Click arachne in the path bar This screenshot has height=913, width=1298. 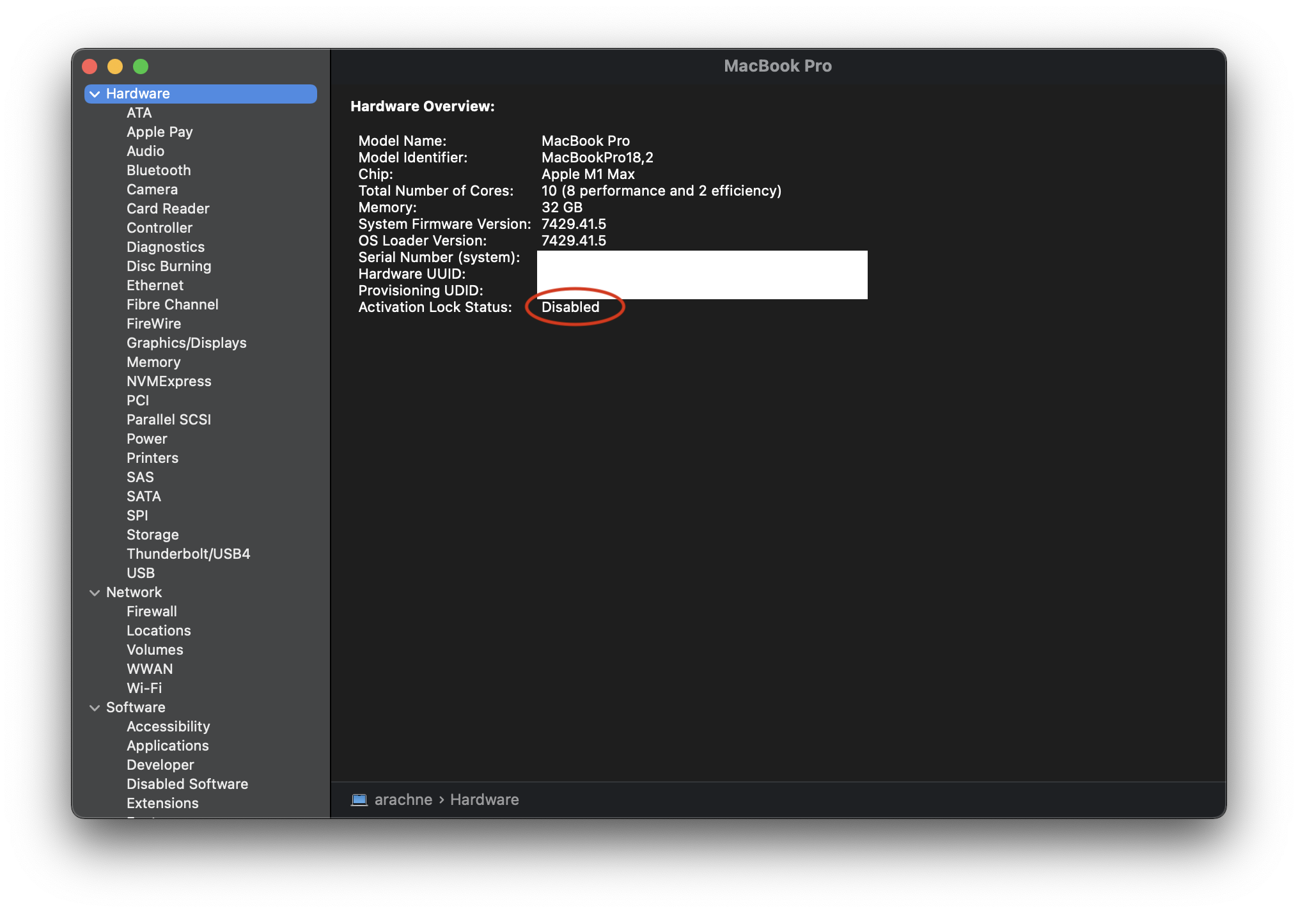[403, 800]
